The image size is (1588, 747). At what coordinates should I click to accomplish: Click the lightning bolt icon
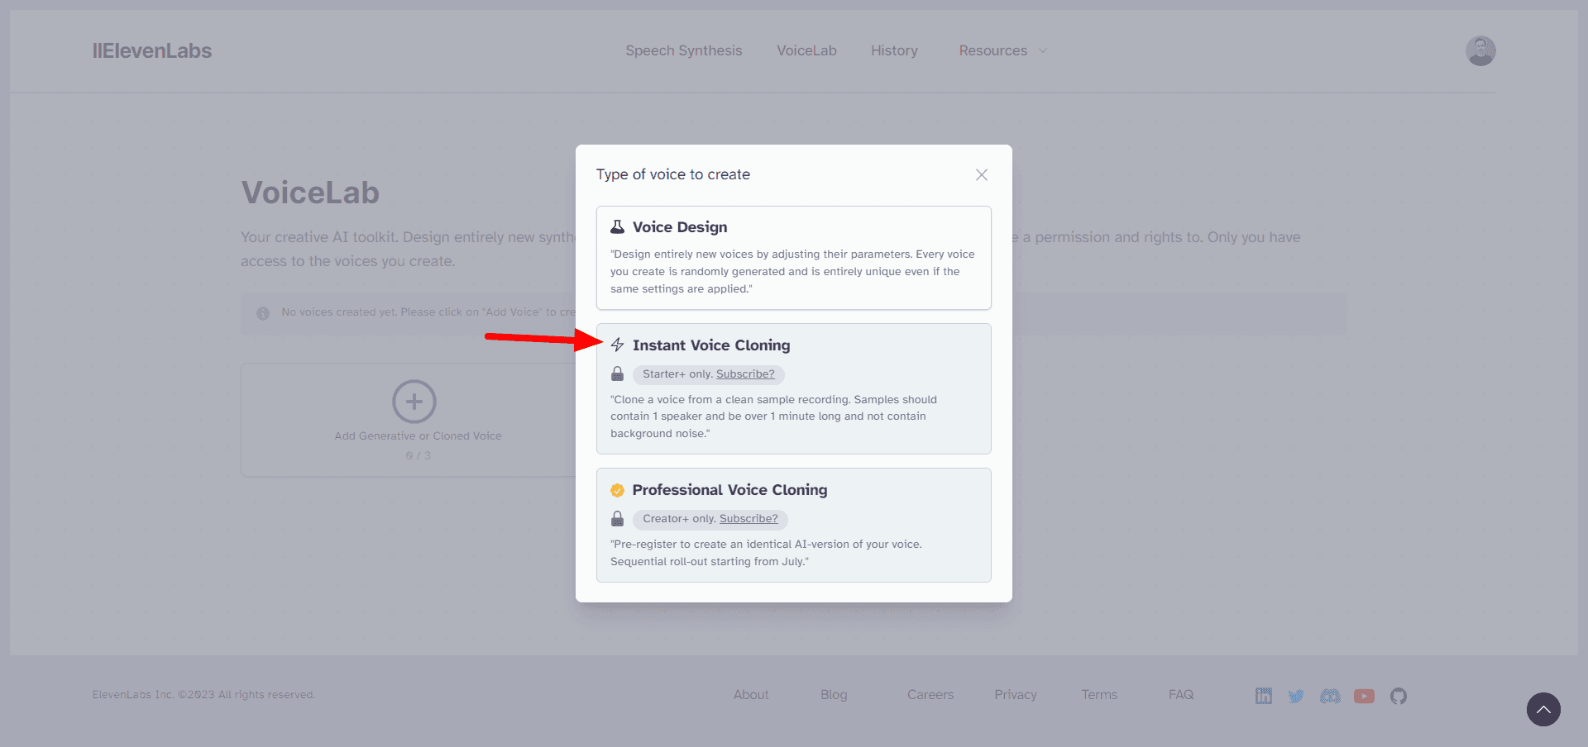tap(617, 345)
